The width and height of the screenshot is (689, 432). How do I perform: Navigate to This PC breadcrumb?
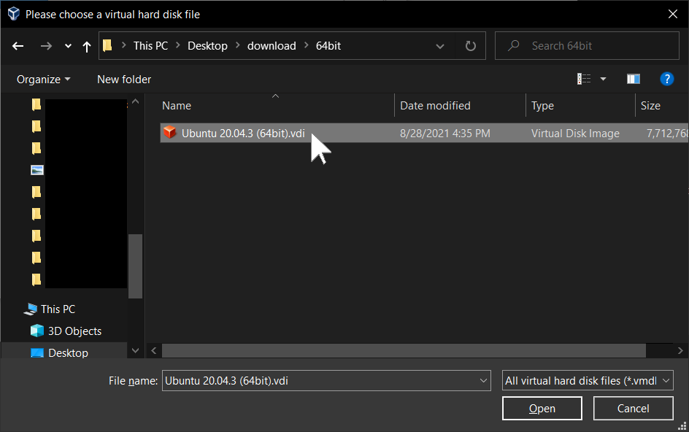150,46
